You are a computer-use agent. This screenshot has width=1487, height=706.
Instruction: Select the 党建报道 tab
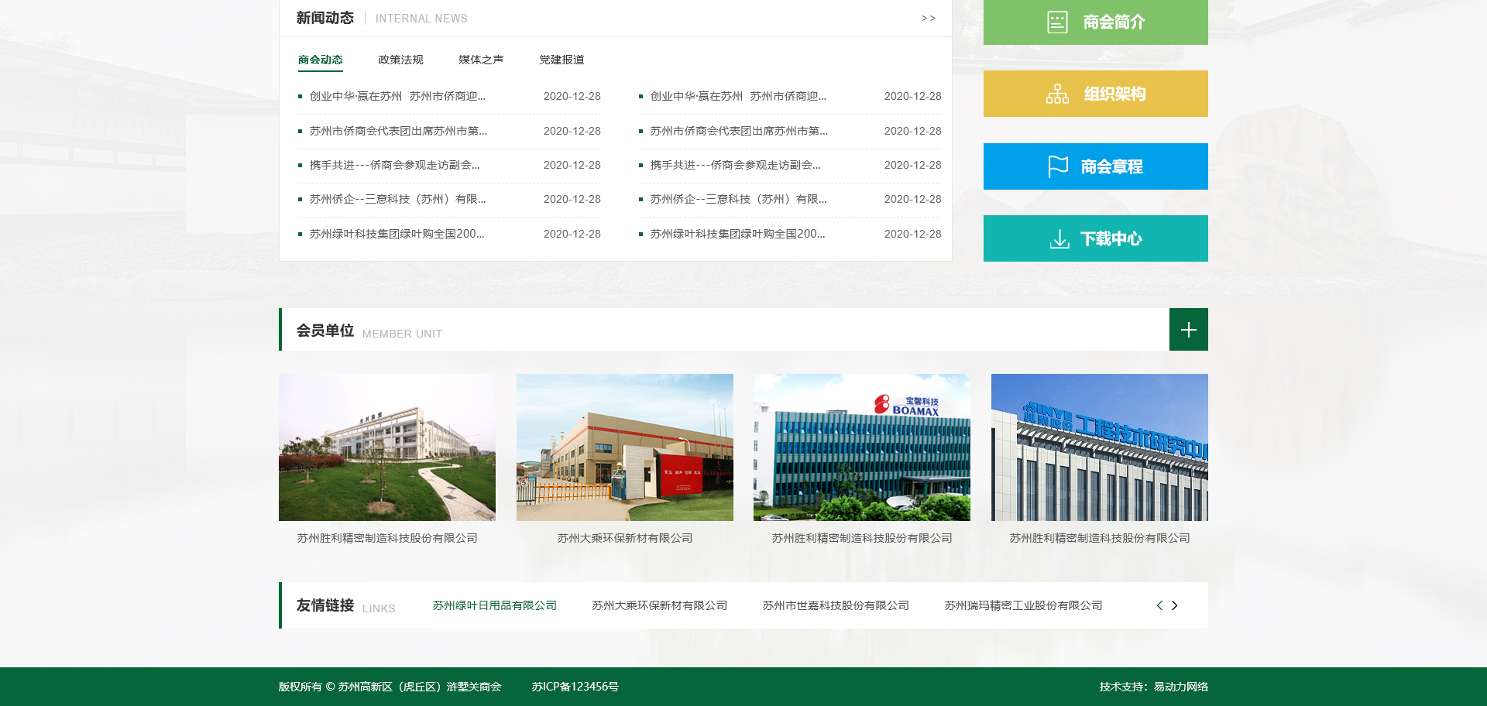pos(561,60)
